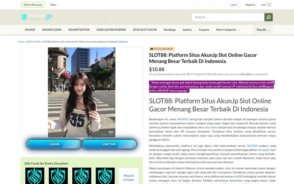Open the Coupons nav item
The height and width of the screenshot is (184, 294).
click(x=204, y=30)
